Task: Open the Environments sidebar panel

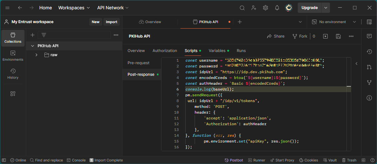Action: 13,56
